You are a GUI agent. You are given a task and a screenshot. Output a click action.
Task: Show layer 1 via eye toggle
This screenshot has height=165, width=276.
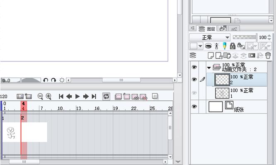click(194, 93)
